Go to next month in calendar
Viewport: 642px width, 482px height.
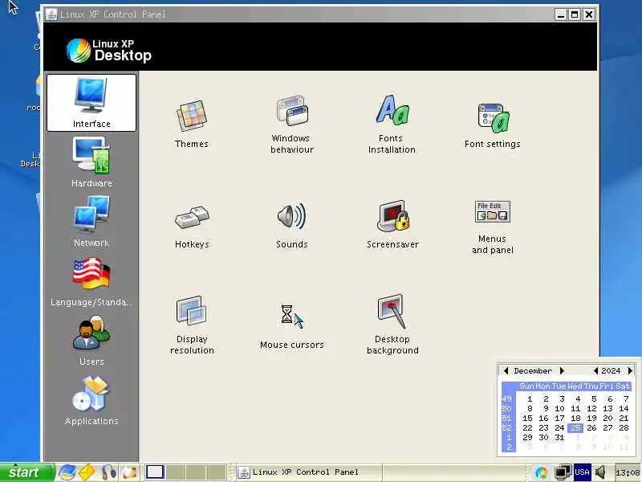tap(563, 370)
